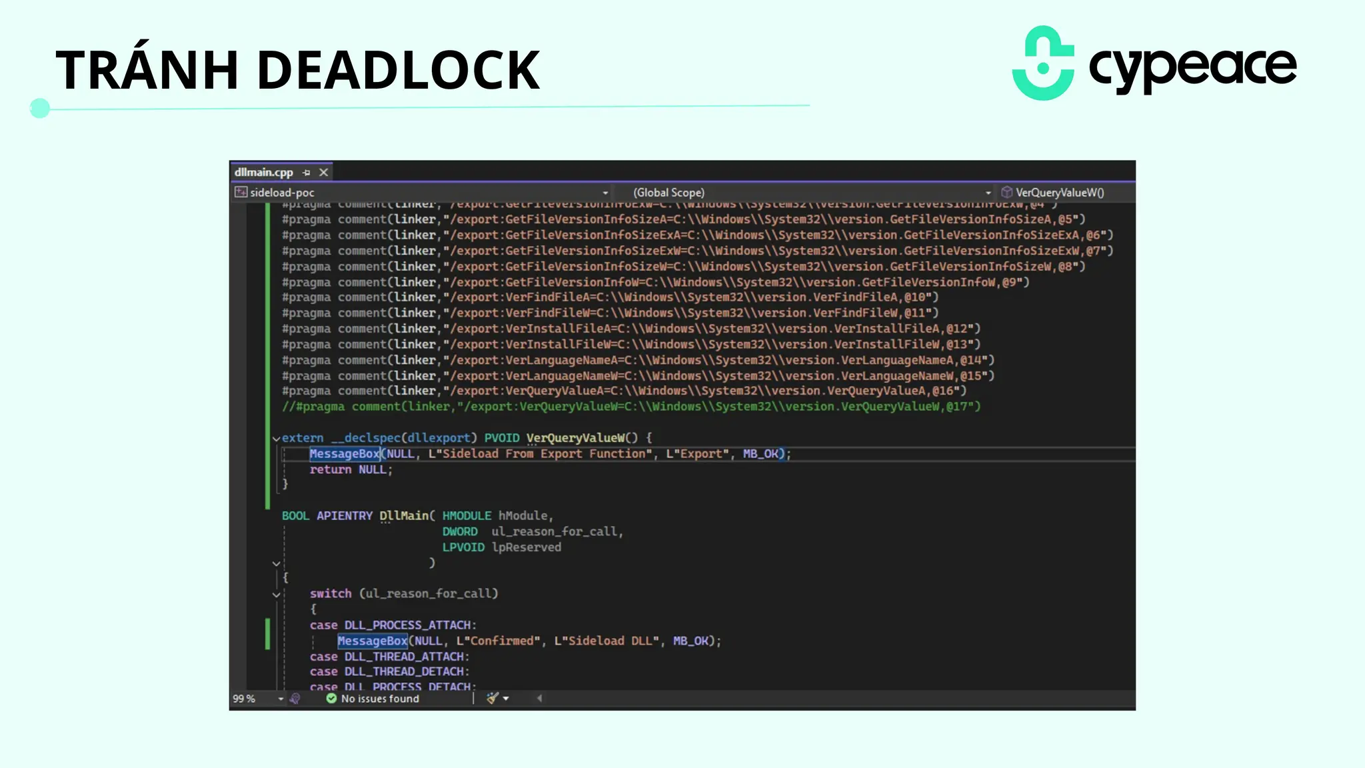Click the pragma line exporting VerQueryValueA

point(624,391)
